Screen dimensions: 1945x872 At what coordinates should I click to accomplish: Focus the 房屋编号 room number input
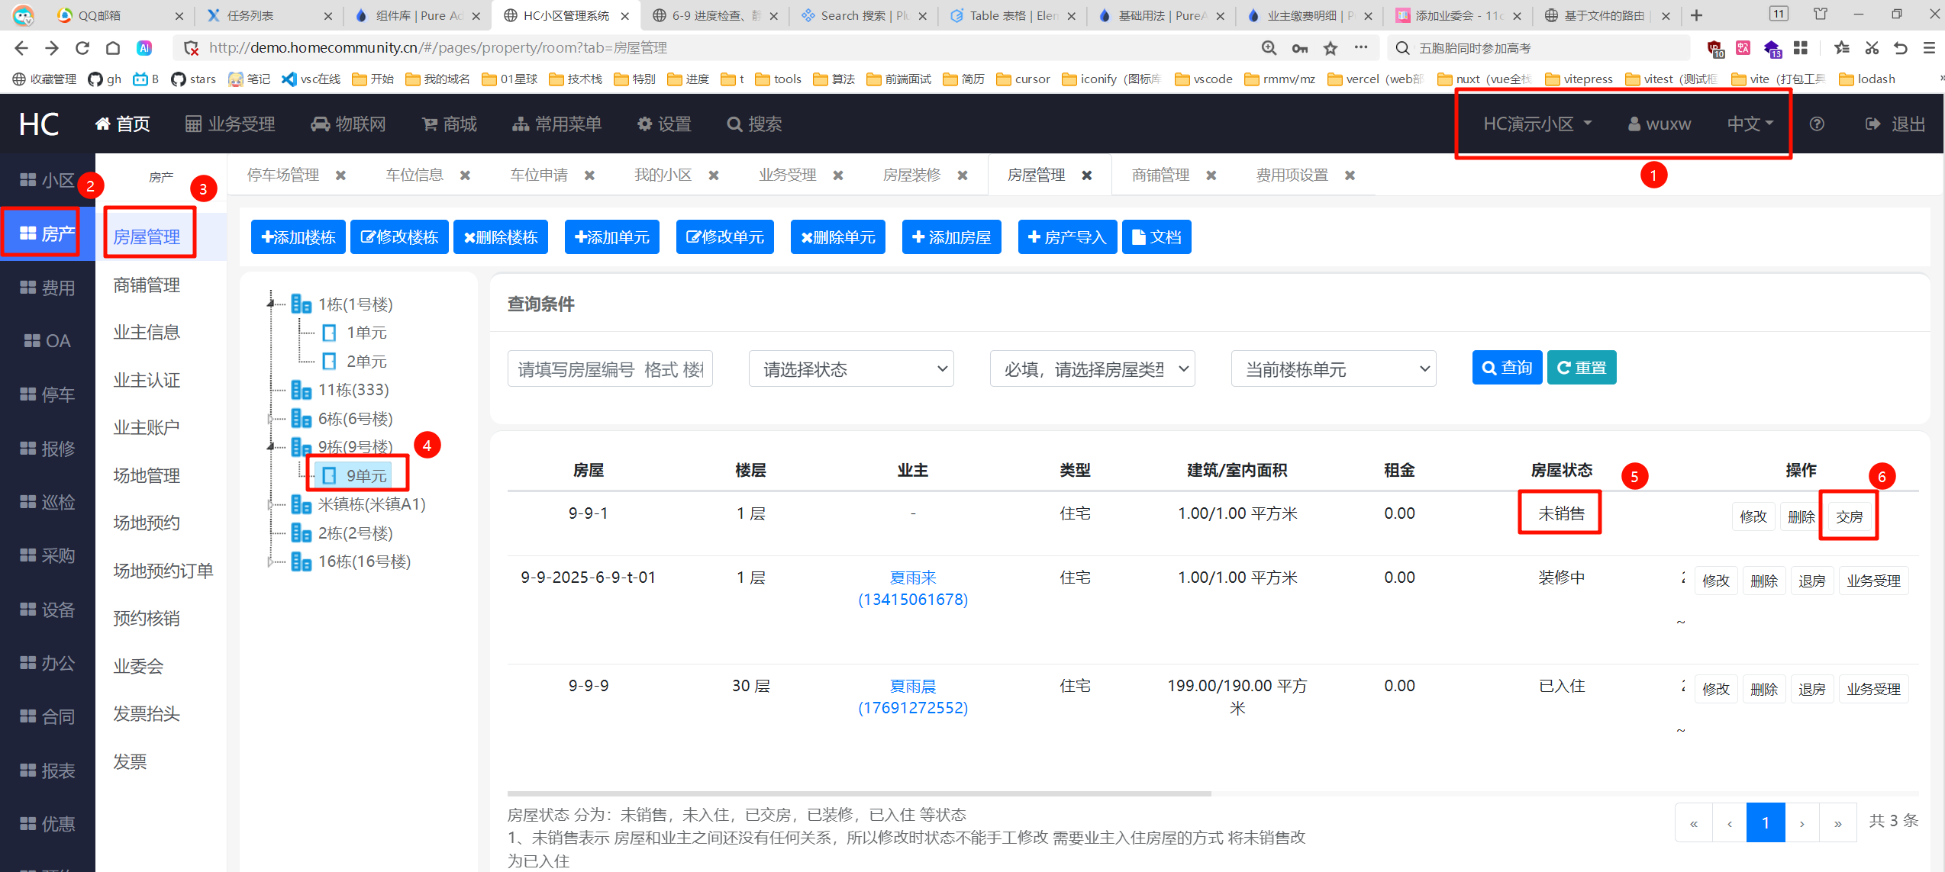[x=610, y=369]
